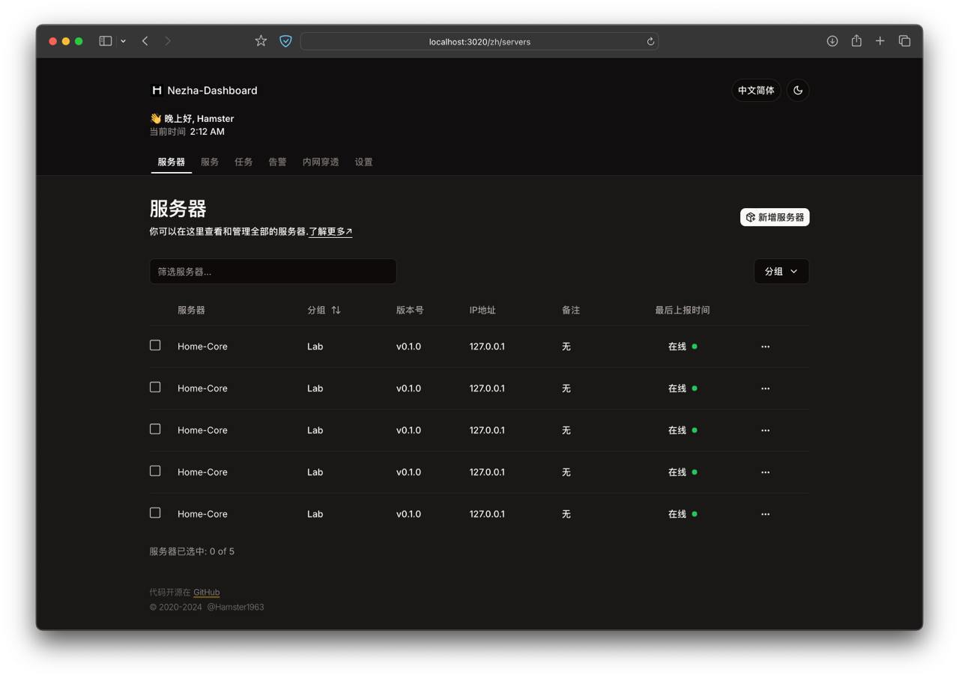Click the Nezha-Dashboard title text

[212, 91]
